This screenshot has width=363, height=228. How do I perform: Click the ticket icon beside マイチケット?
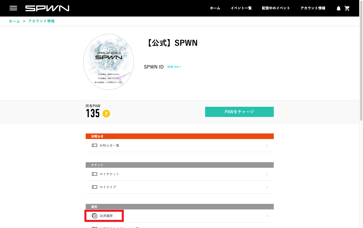point(95,174)
